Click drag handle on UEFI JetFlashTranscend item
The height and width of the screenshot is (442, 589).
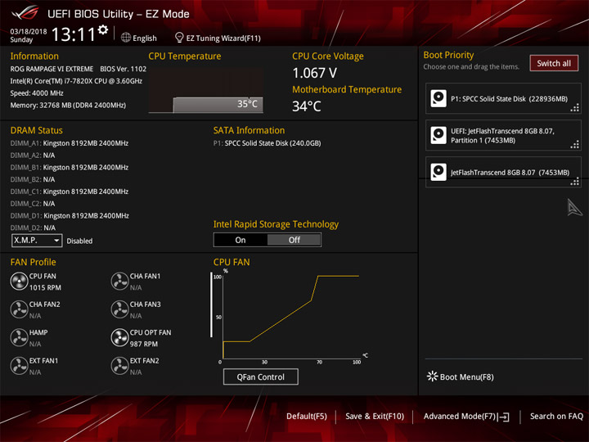click(x=575, y=145)
